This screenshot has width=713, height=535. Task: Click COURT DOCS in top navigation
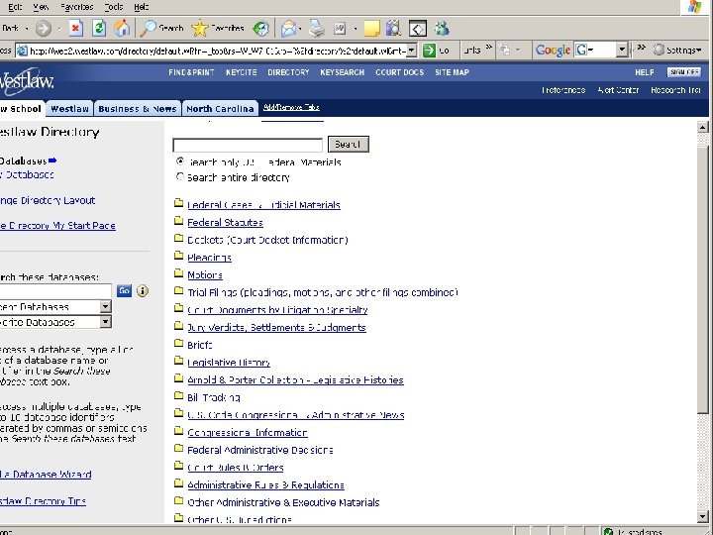coord(399,72)
